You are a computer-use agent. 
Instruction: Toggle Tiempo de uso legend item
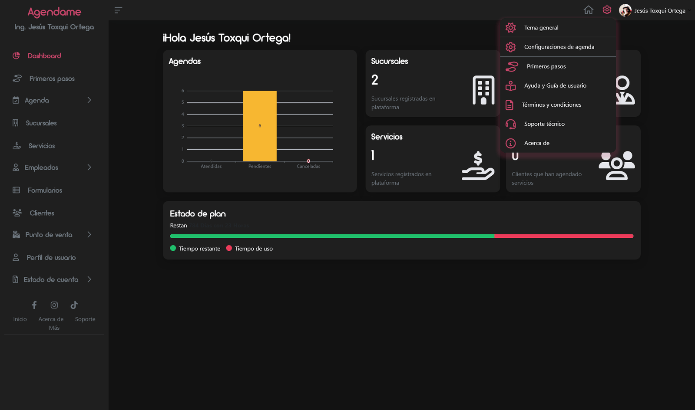pyautogui.click(x=250, y=249)
